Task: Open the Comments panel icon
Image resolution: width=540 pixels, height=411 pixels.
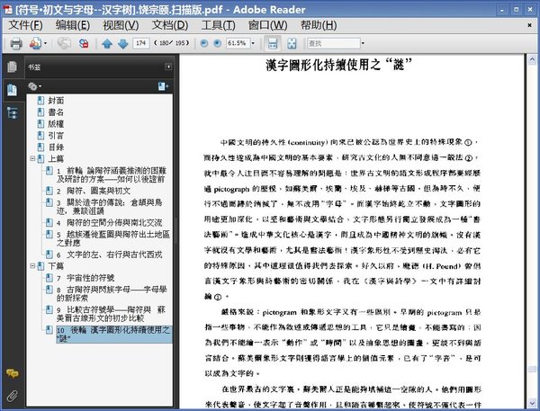Action: (13, 373)
